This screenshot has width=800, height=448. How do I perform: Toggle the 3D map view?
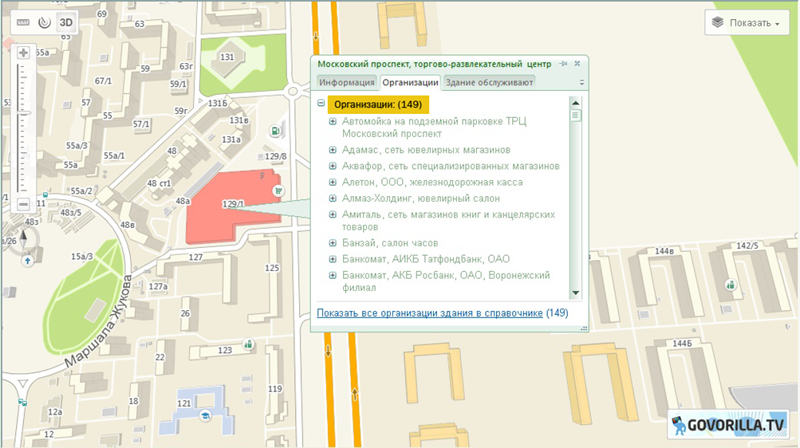(66, 22)
